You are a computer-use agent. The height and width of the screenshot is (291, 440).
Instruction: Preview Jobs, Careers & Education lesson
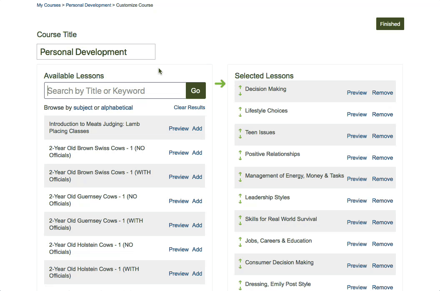pyautogui.click(x=357, y=243)
